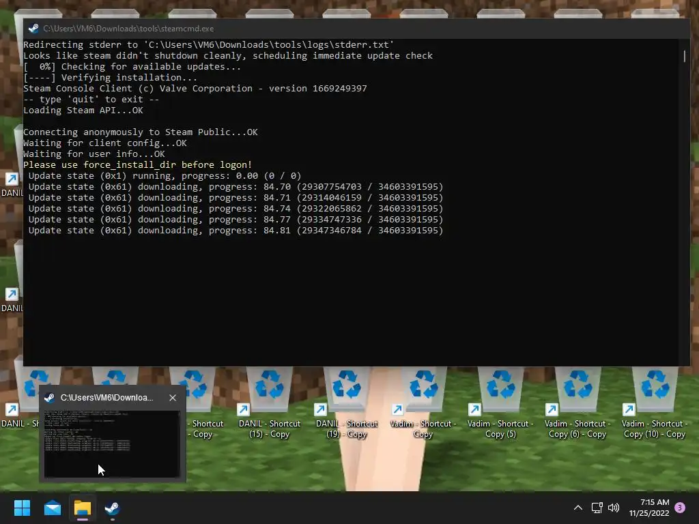Viewport: 699px width, 524px height.
Task: Click the 'Loading Steam API...OK' line
Action: click(x=83, y=110)
